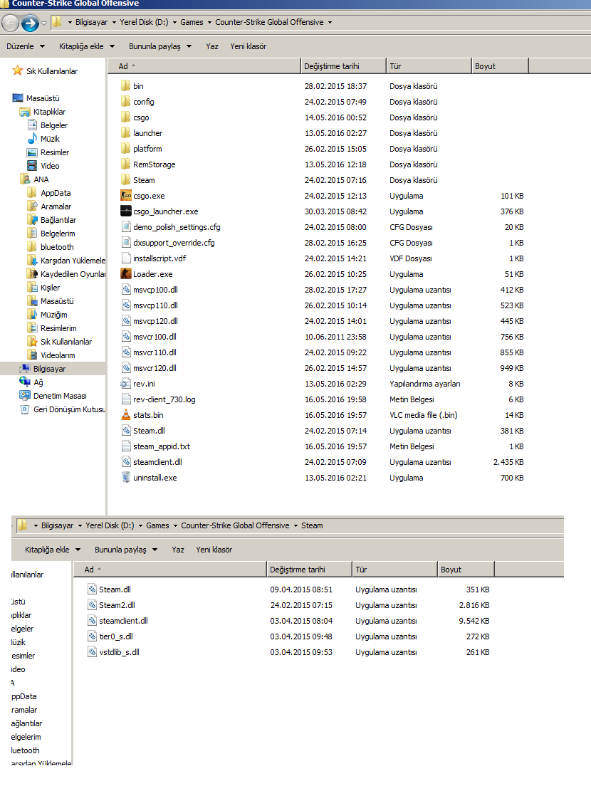Screen dimensions: 591x786
Task: Select bluetooth folder in navigation tree
Action: coord(57,246)
